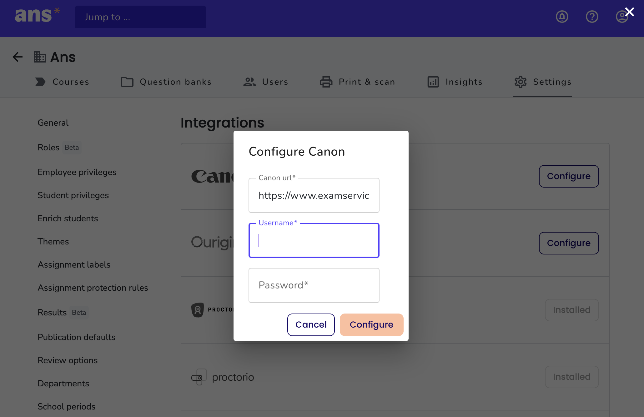Screen dimensions: 644x417
Task: Cancel the Configure Canon dialog
Action: pos(311,325)
